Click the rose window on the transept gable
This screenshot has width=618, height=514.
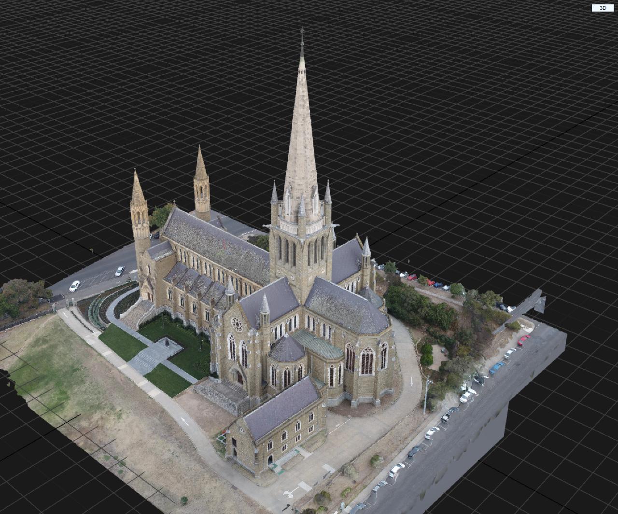[237, 322]
